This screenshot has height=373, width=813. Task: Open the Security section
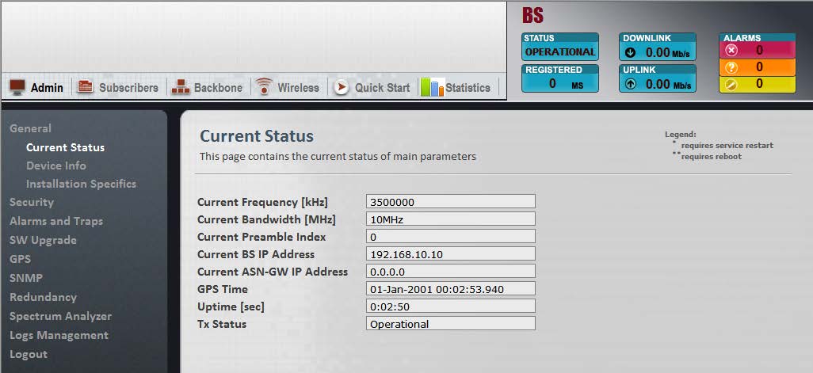[x=32, y=202]
